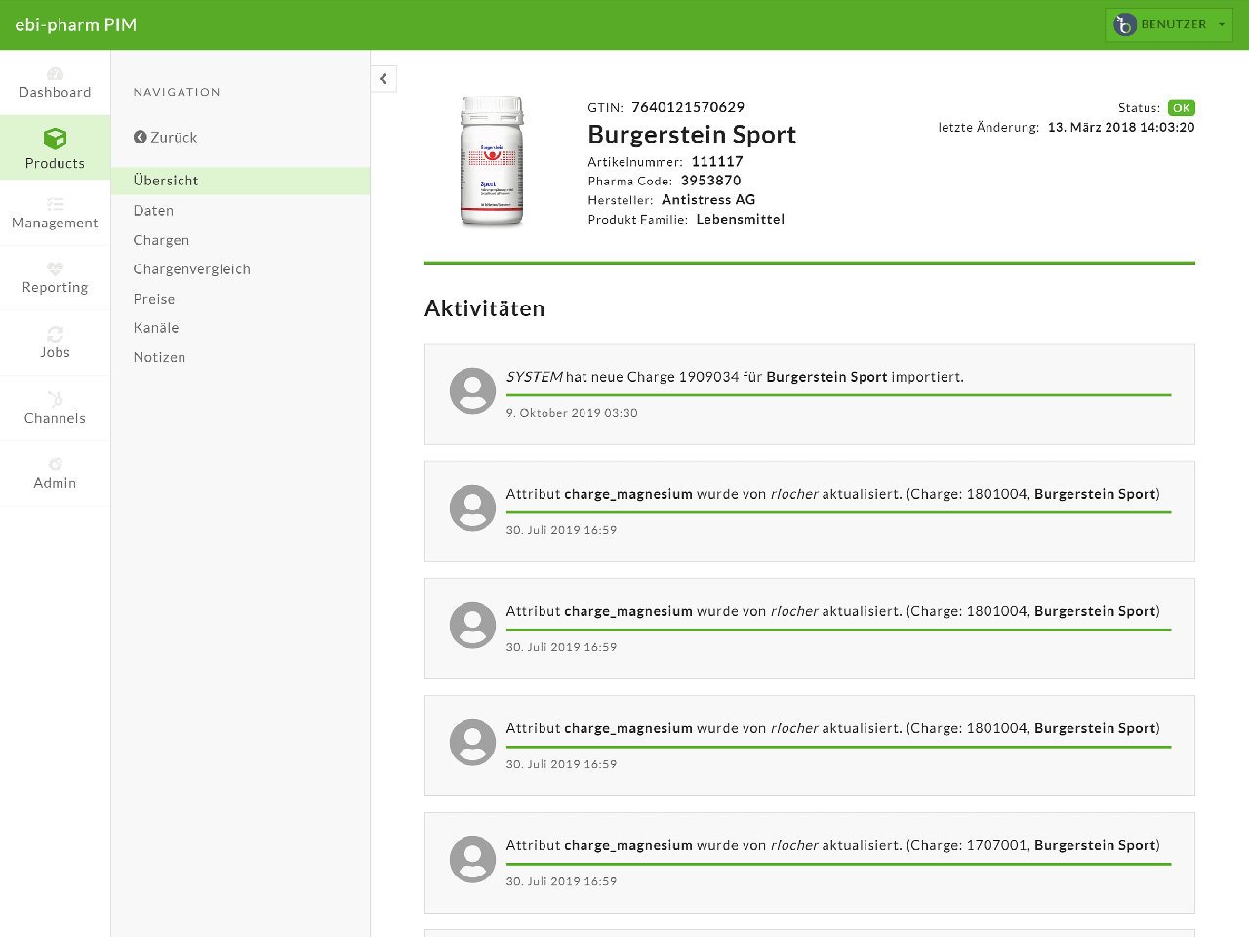
Task: Click the Burgerstein Sport product bottle image
Action: (492, 162)
